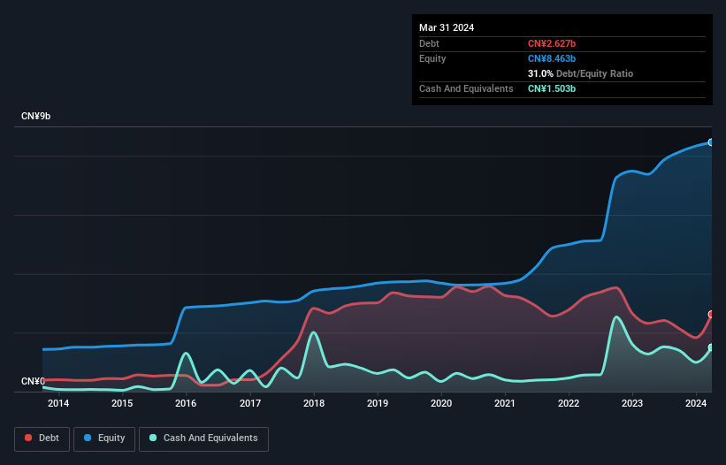Click tooltip Cash And Equivalents row label

[466, 88]
